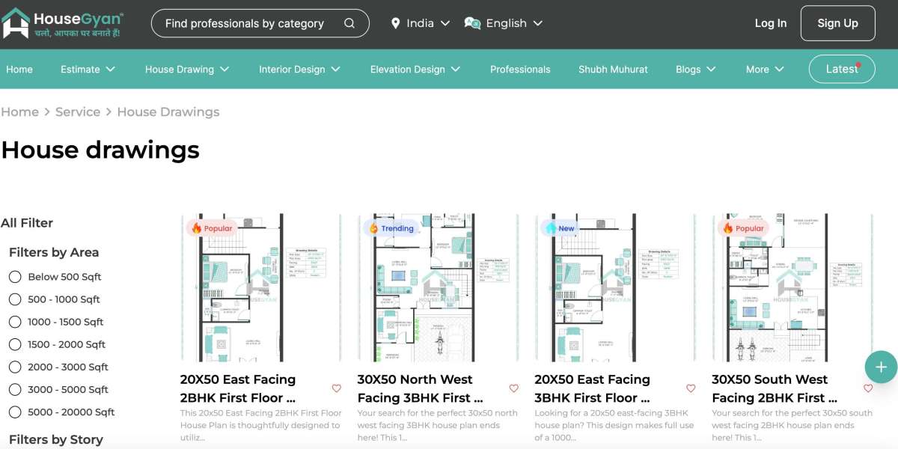Expand the Estimate dropdown
The width and height of the screenshot is (898, 449).
point(88,69)
